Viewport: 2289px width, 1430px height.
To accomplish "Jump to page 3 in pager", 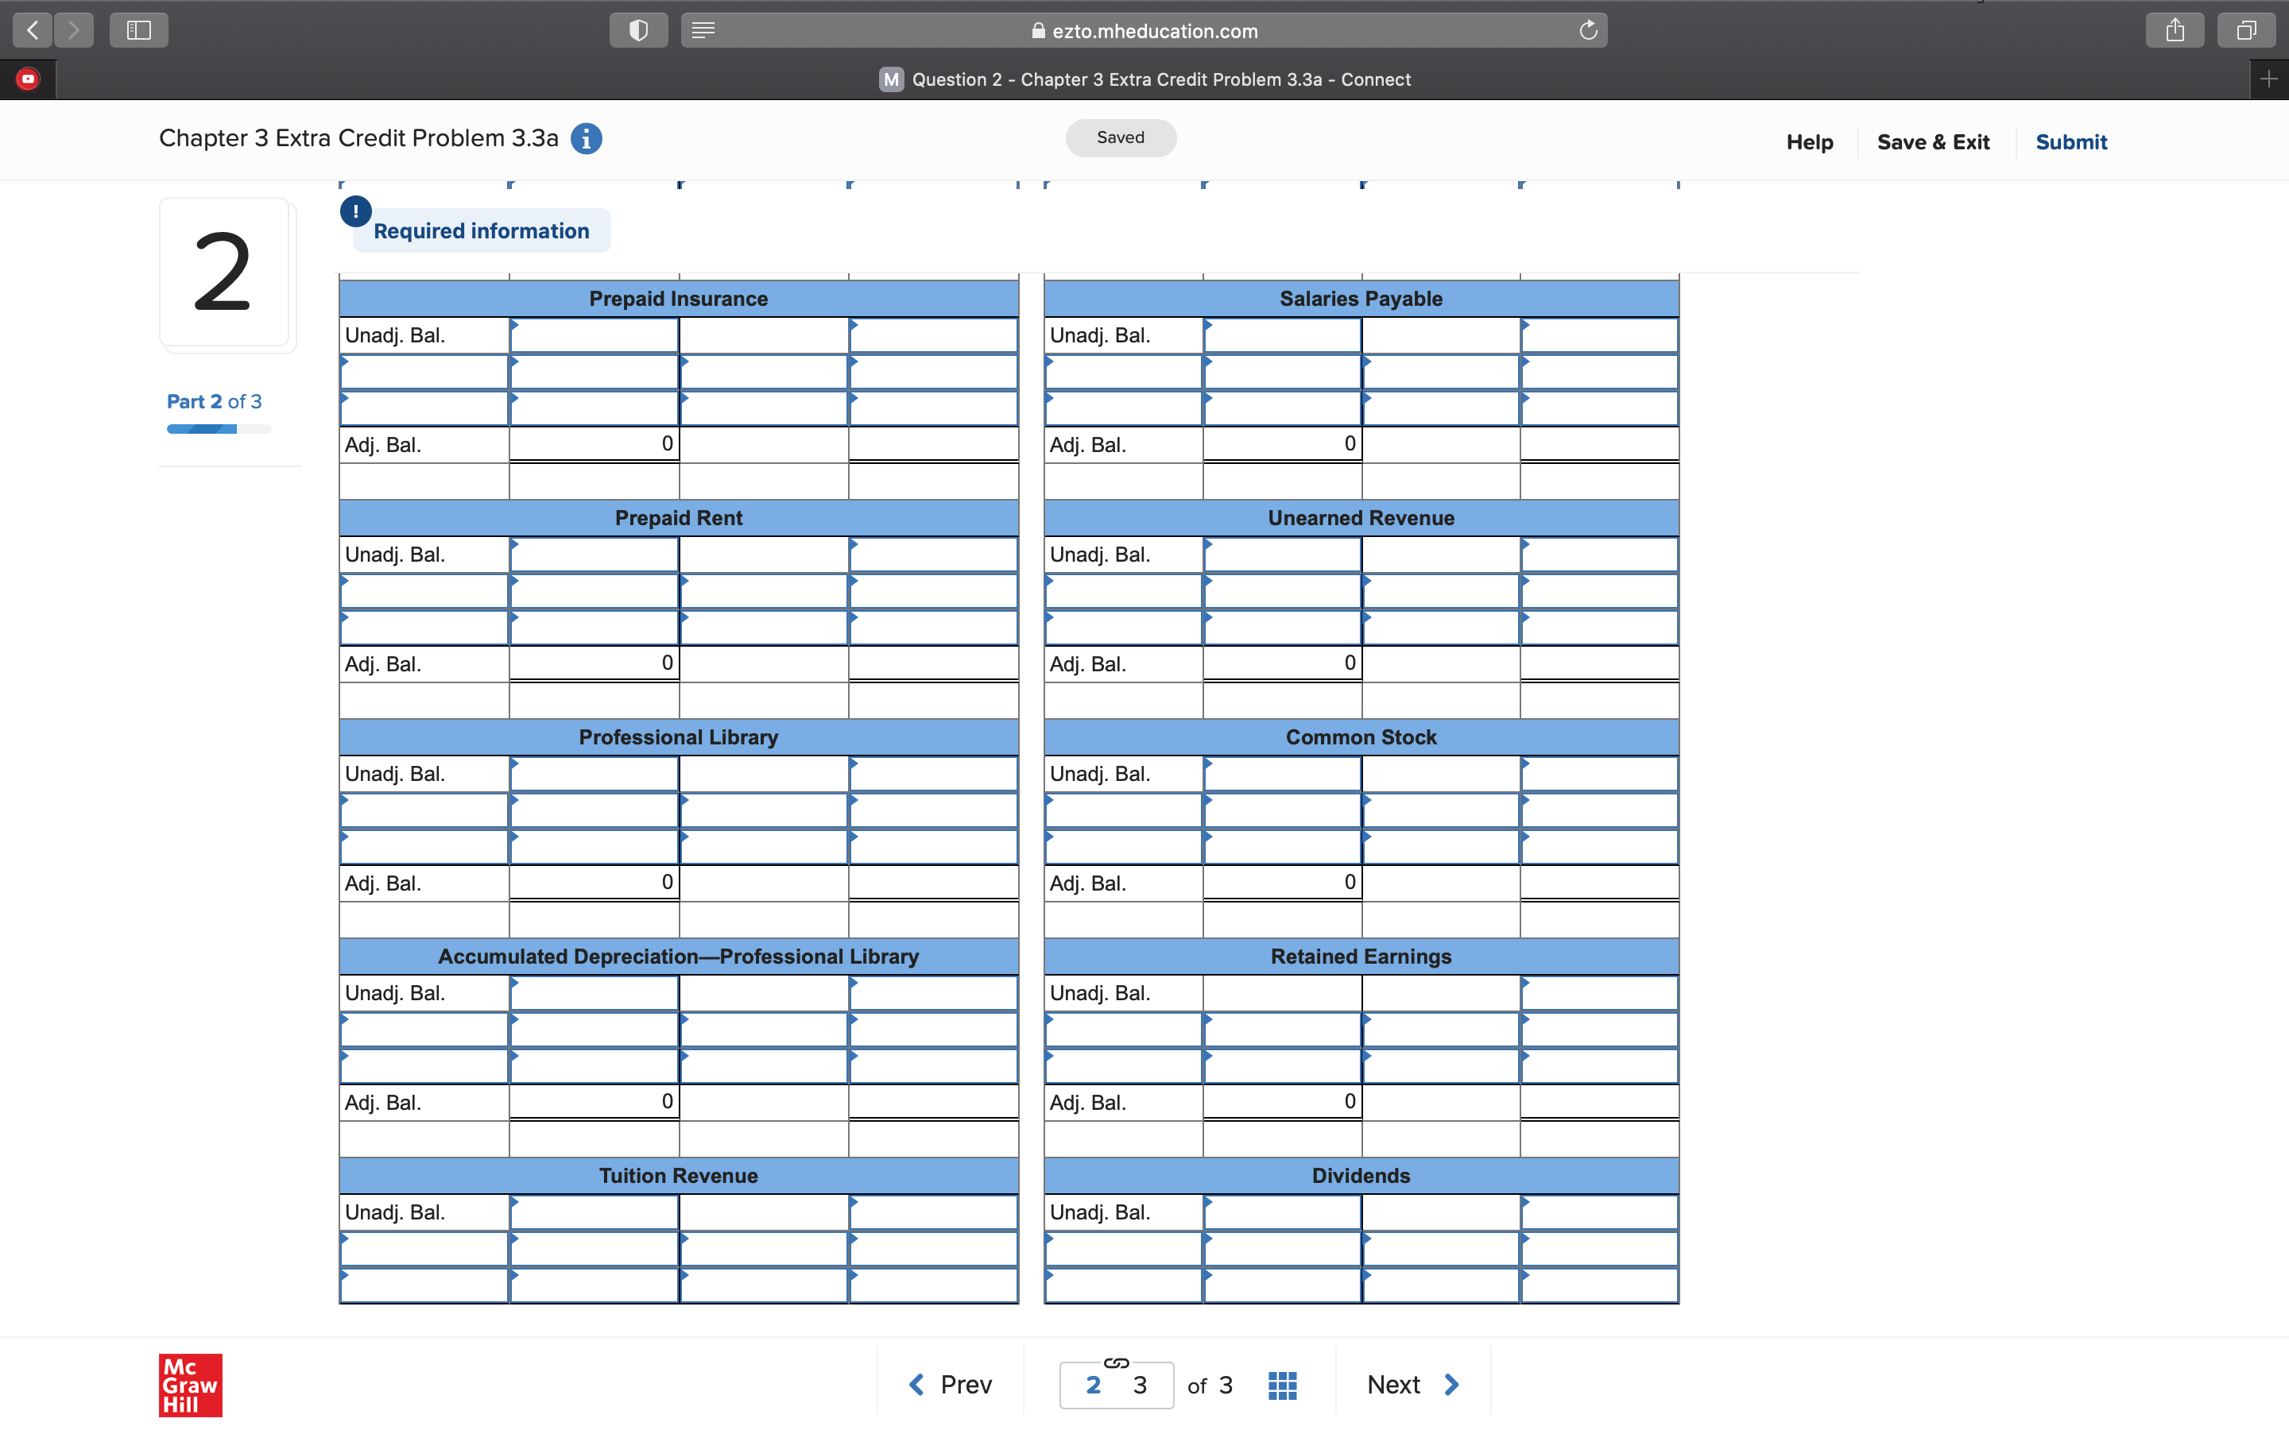I will (1140, 1385).
